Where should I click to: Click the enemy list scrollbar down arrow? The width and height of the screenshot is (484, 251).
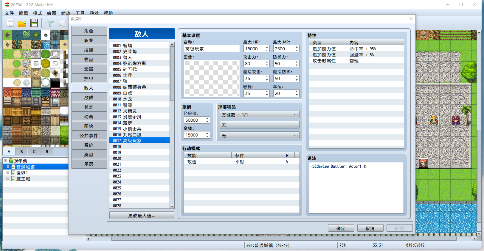click(172, 206)
